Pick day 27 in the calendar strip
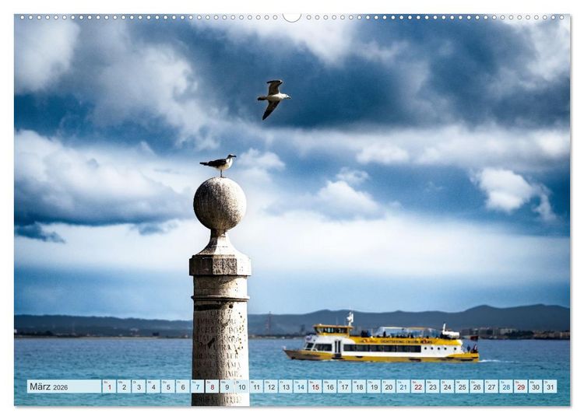Image resolution: width=584 pixels, height=420 pixels. pyautogui.click(x=491, y=387)
